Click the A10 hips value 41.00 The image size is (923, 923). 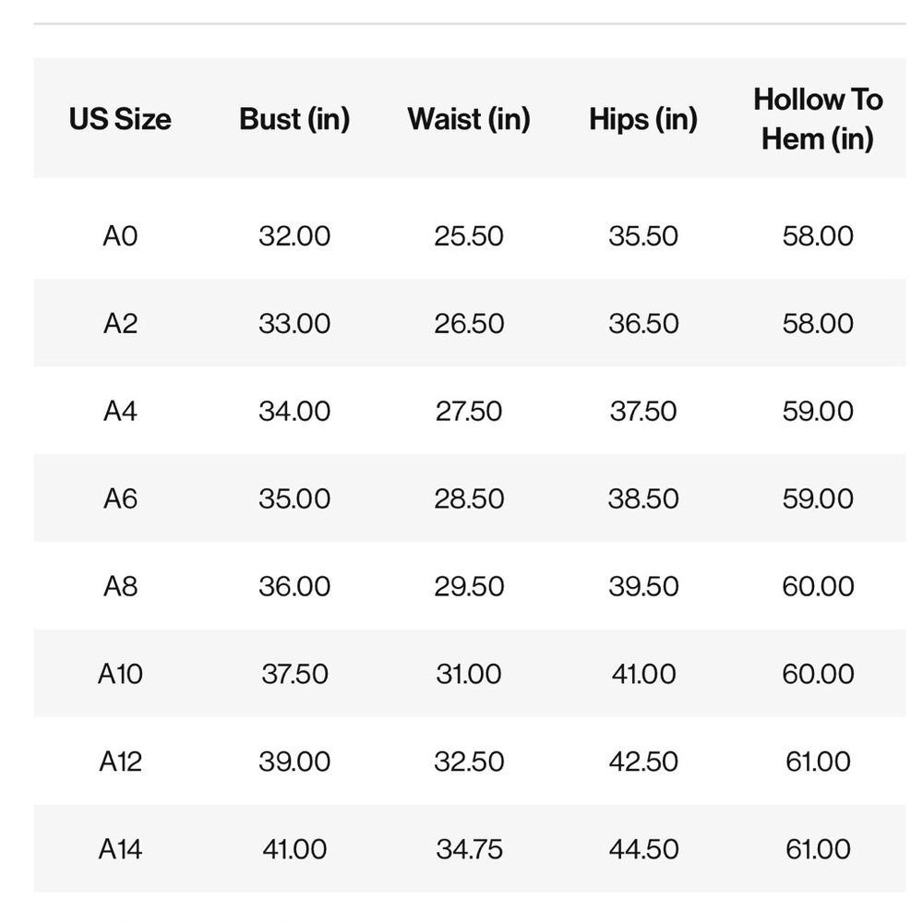pos(643,674)
